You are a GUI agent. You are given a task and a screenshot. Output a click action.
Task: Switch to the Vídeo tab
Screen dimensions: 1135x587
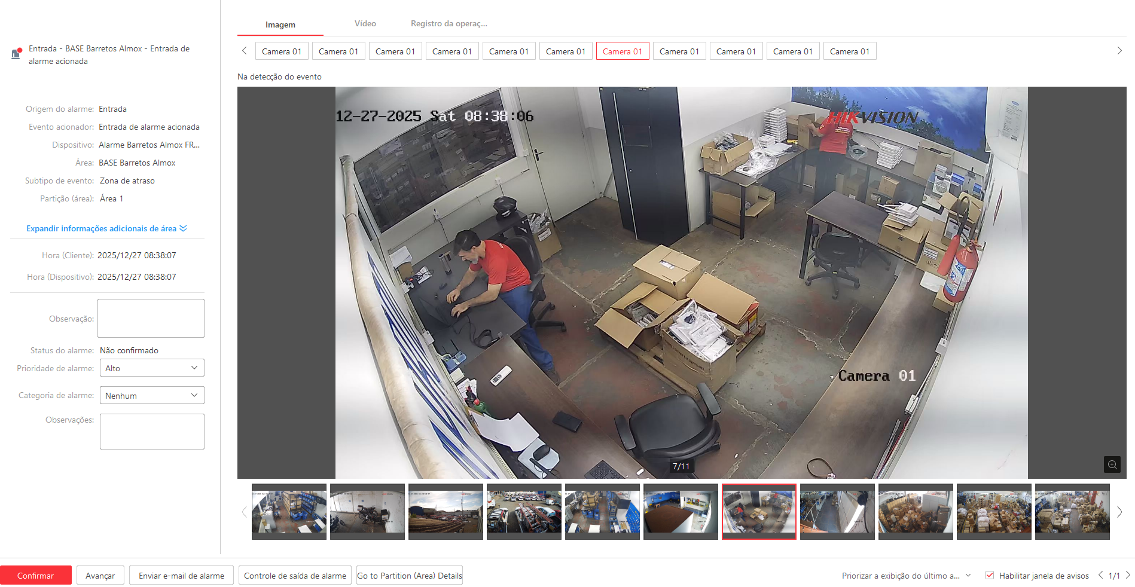click(365, 24)
